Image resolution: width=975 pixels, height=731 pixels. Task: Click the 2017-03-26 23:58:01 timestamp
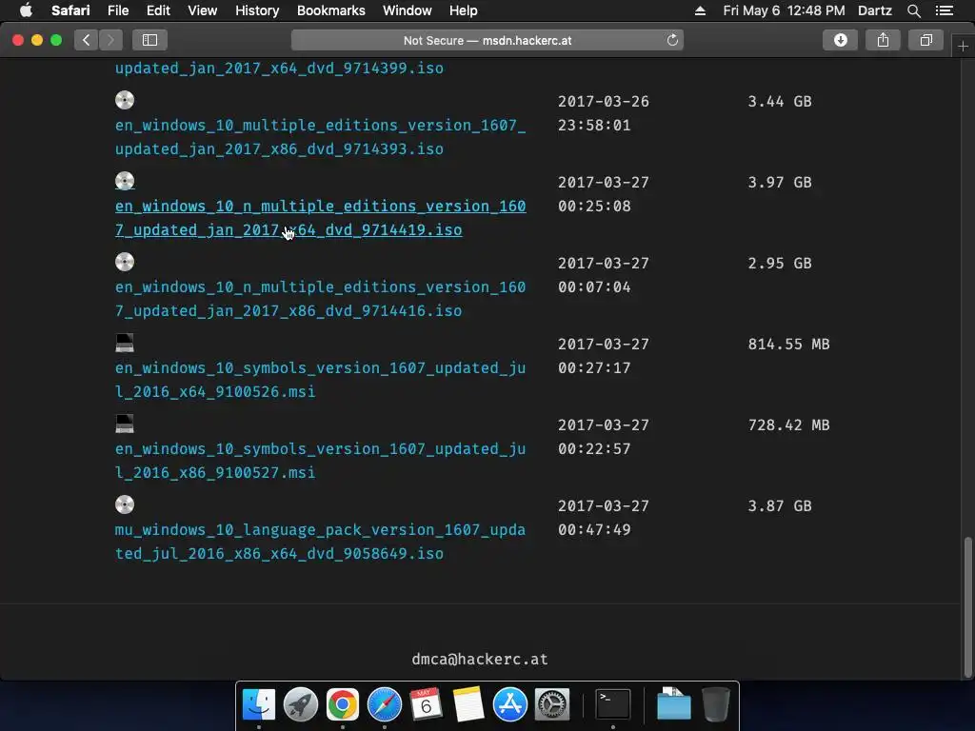click(x=603, y=113)
